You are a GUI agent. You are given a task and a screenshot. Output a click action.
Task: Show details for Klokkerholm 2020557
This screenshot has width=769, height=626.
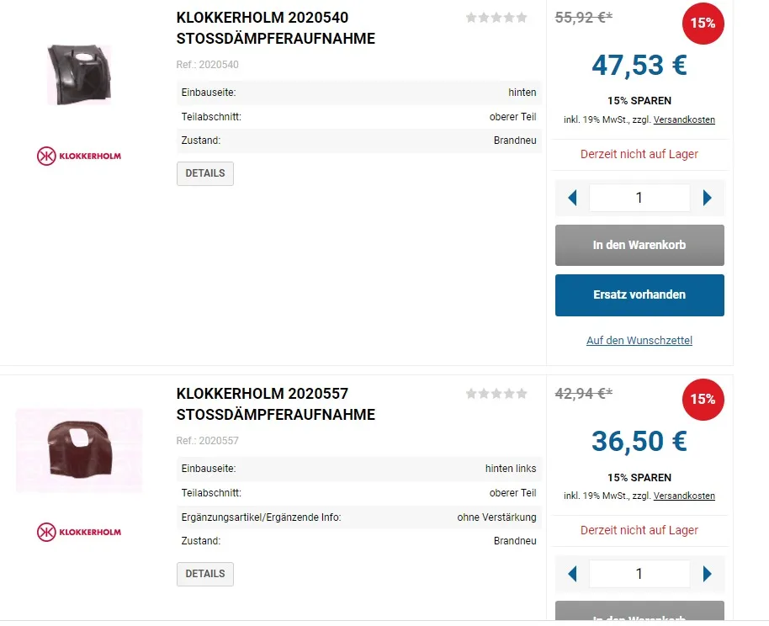click(205, 574)
